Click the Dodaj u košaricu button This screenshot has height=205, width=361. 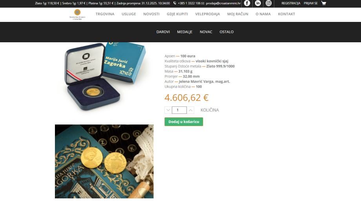[184, 122]
